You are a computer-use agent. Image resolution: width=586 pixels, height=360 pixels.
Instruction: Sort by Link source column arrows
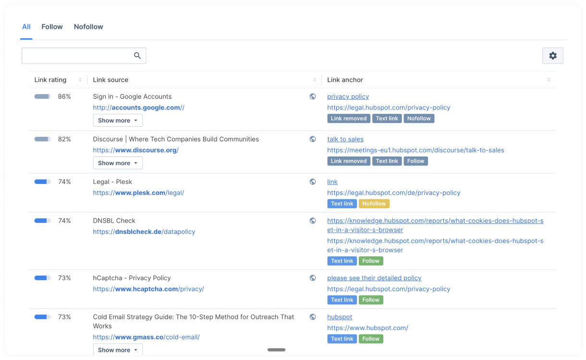[315, 80]
